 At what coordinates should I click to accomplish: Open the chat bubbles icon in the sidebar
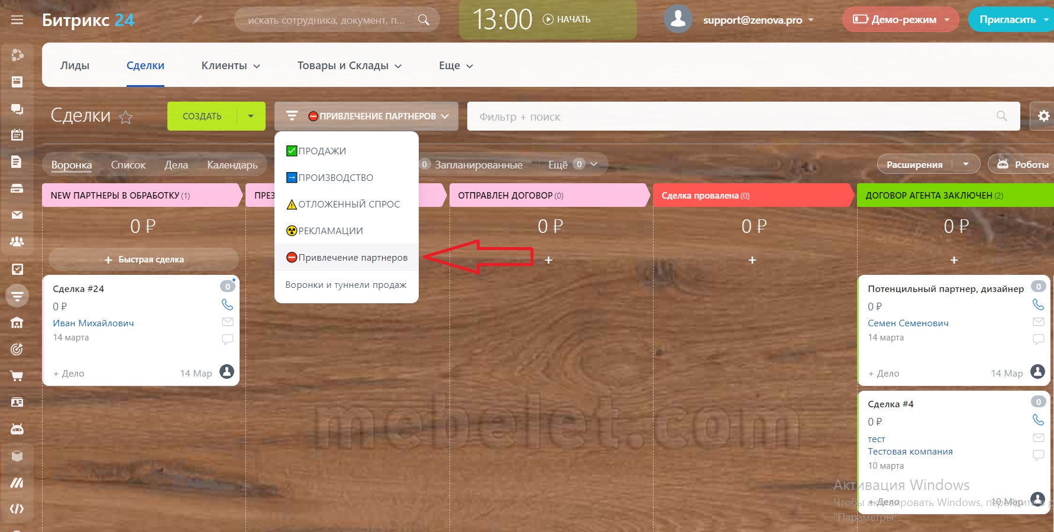pyautogui.click(x=17, y=109)
